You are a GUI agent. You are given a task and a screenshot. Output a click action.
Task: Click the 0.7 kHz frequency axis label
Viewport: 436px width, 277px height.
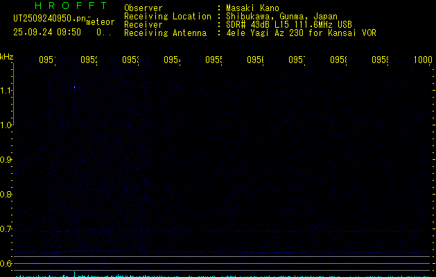(6, 229)
